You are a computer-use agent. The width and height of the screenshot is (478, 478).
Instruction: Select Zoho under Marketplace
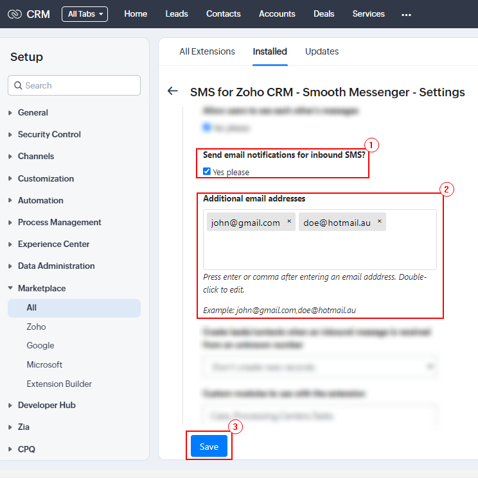click(x=36, y=327)
